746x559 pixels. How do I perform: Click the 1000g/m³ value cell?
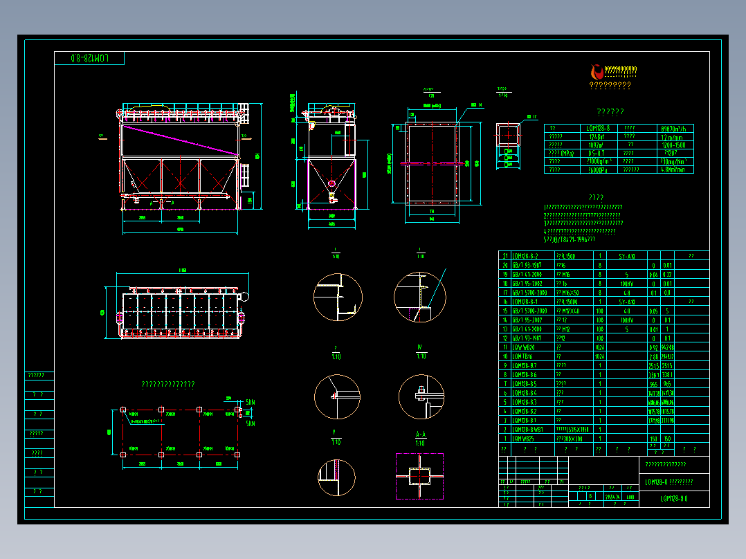point(599,161)
